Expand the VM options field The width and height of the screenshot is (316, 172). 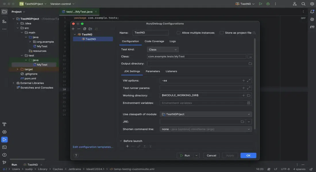click(249, 81)
